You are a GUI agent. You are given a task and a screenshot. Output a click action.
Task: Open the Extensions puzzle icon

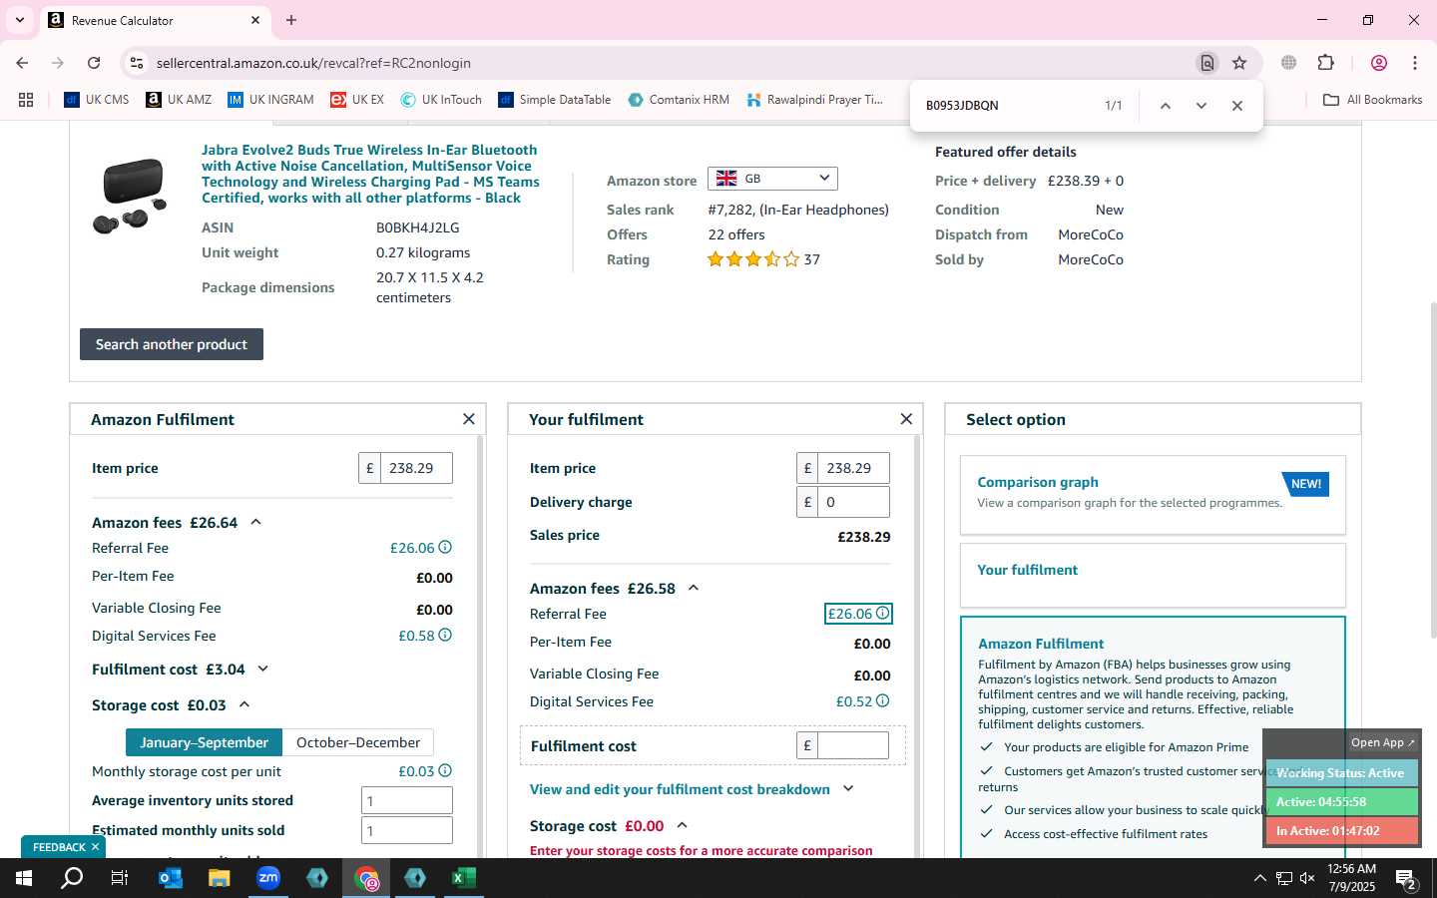tap(1326, 63)
